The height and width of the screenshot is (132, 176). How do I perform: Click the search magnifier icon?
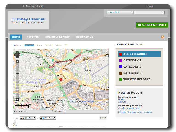[x=163, y=12]
